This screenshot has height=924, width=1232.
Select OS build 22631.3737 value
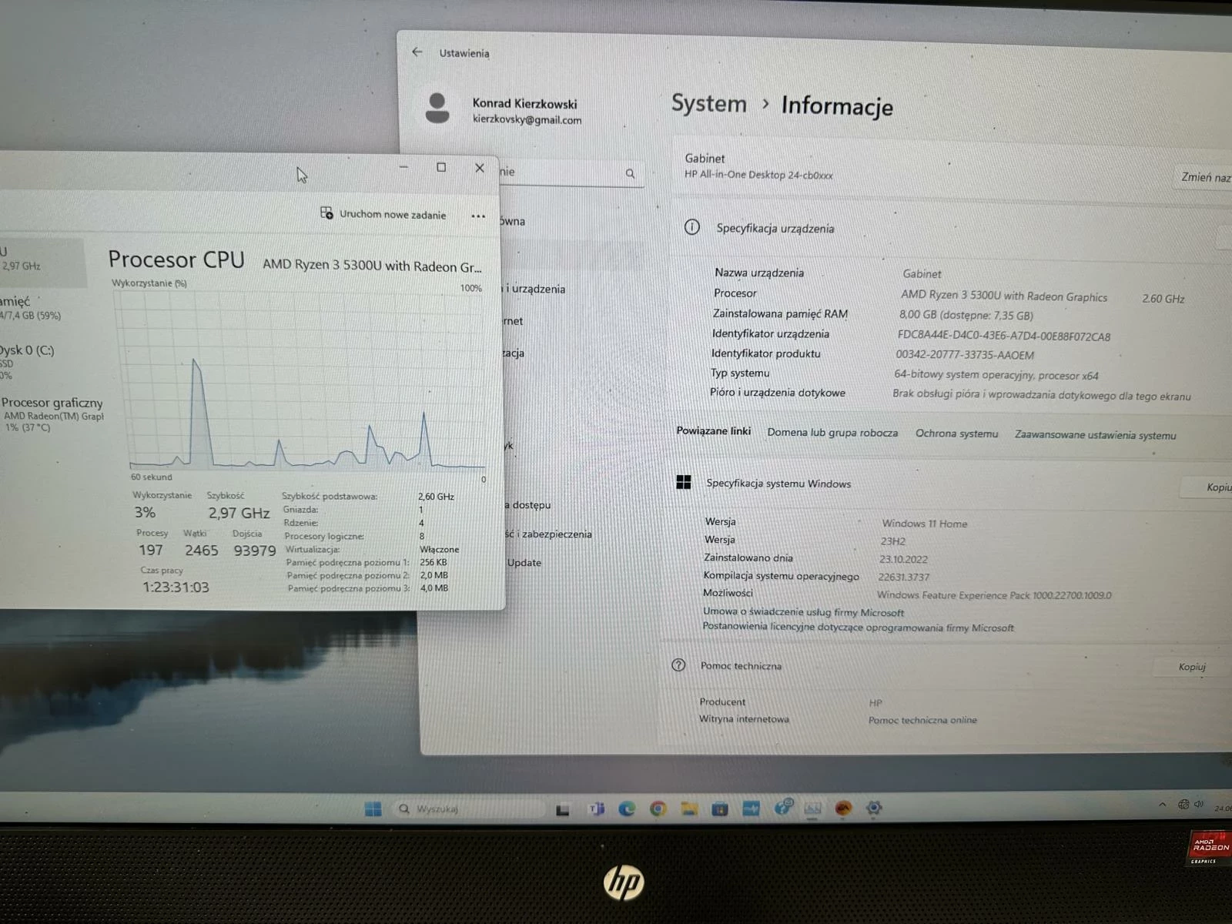coord(904,577)
